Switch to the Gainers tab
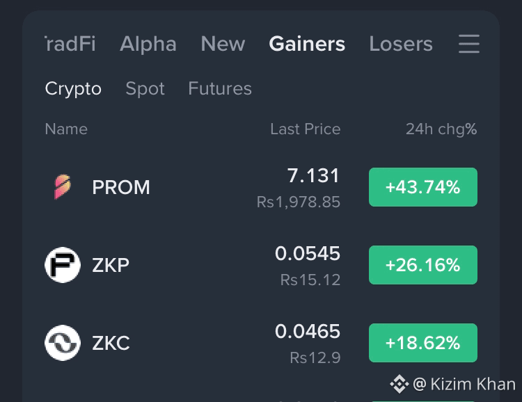 pyautogui.click(x=307, y=44)
